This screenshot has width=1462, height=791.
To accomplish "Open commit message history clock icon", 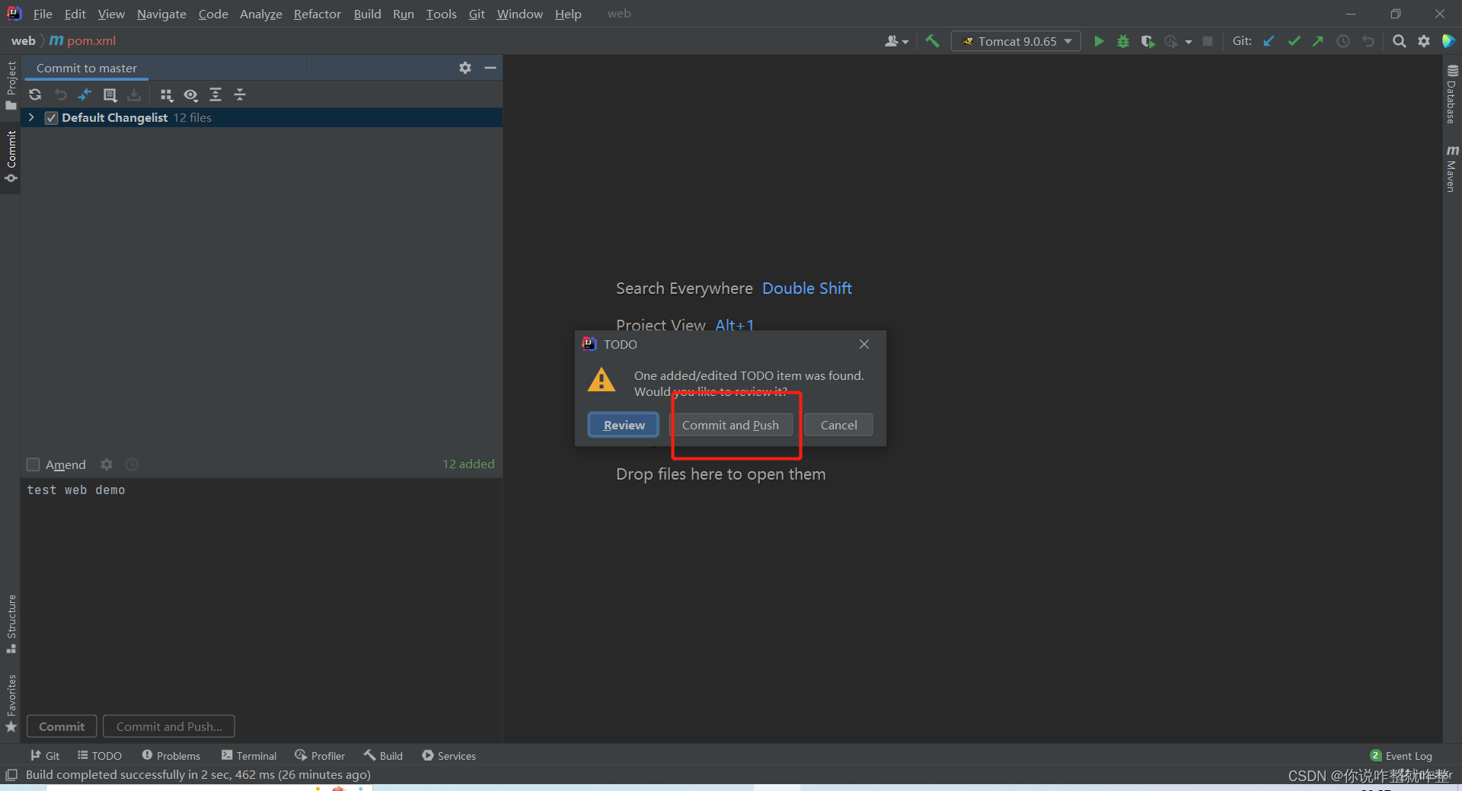I will pyautogui.click(x=132, y=464).
